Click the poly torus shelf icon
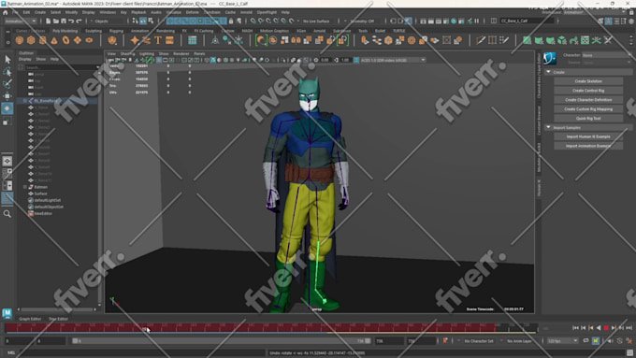The height and width of the screenshot is (358, 636). click(65, 40)
